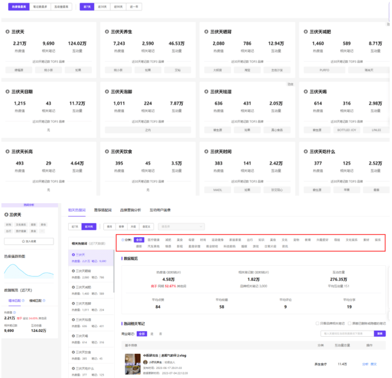The image size is (392, 378).
Task: Select 按季 time granularity button
Action: [x=122, y=226]
